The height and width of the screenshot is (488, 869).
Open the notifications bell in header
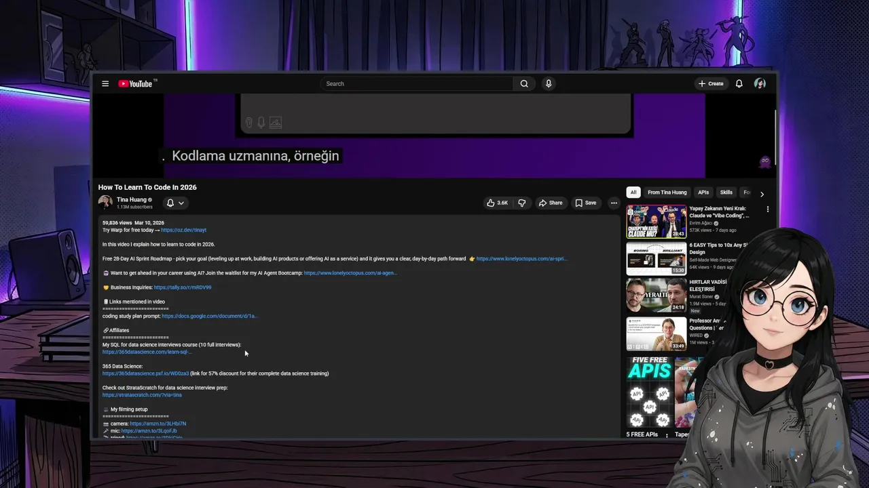(739, 84)
